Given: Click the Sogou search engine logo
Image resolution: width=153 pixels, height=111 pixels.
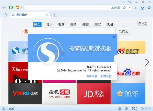Looking at the screenshot, I should [x=26, y=31].
